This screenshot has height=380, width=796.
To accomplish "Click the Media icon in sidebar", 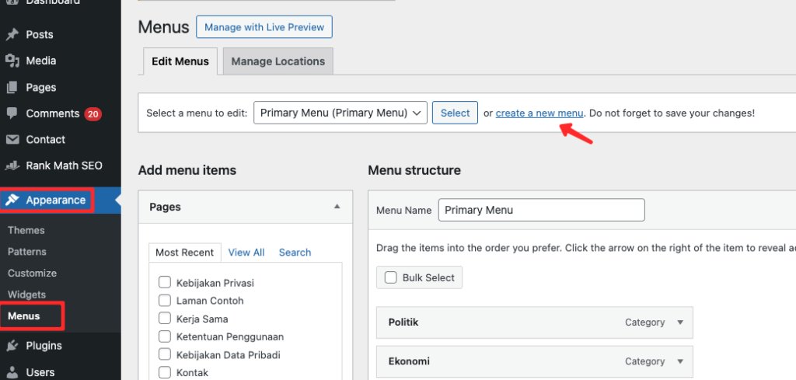I will [x=12, y=61].
